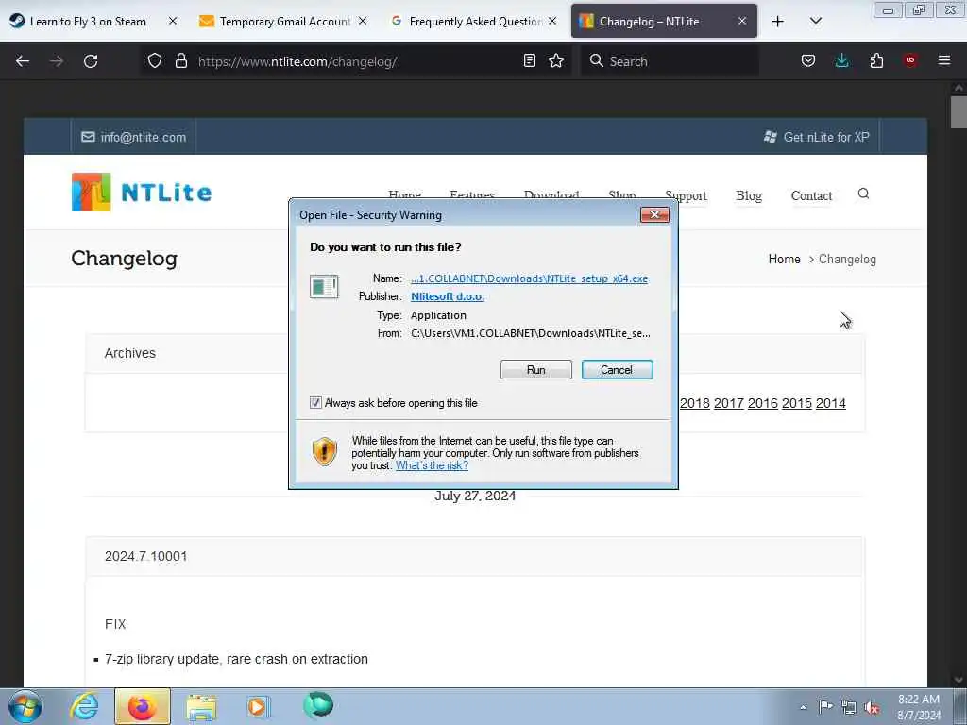Open Windows Explorer from the taskbar

[201, 707]
